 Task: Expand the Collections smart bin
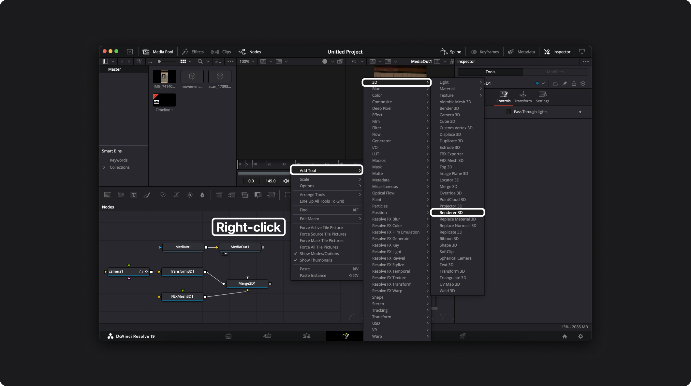click(104, 167)
